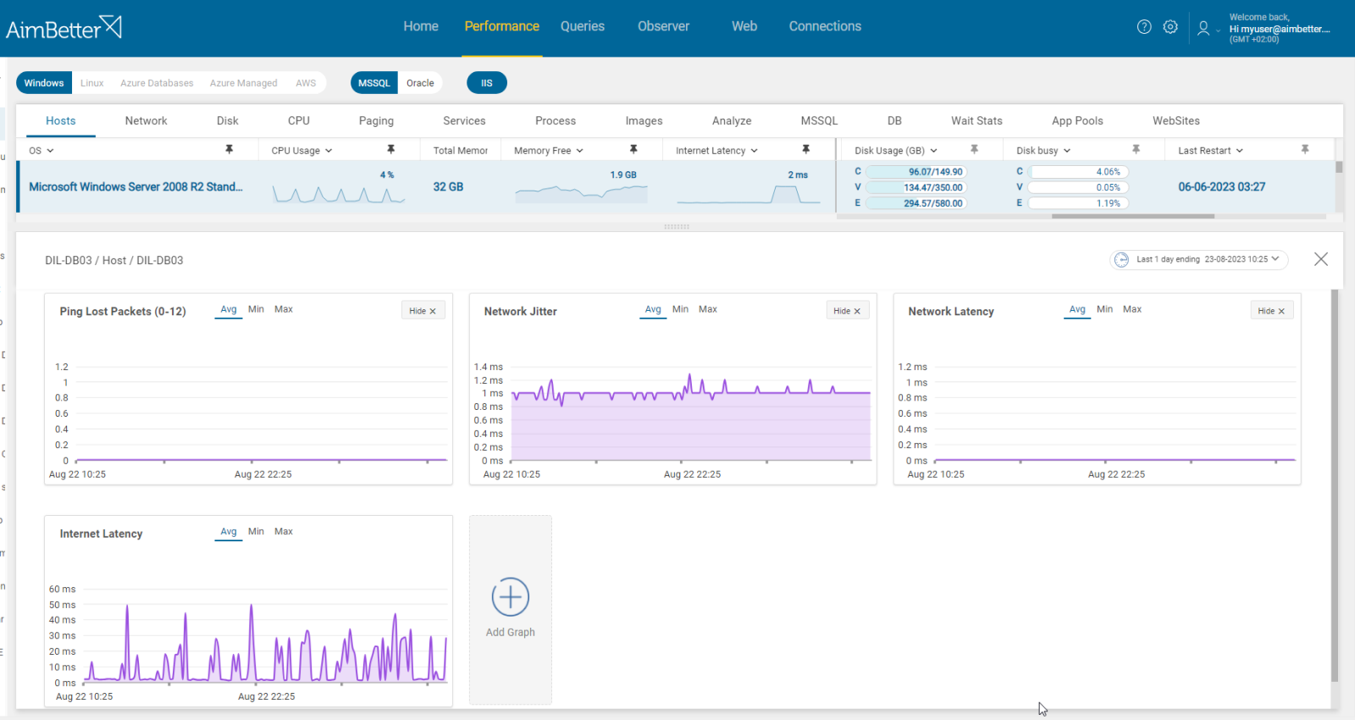Select Windows platform filter
The height and width of the screenshot is (720, 1355).
click(44, 83)
